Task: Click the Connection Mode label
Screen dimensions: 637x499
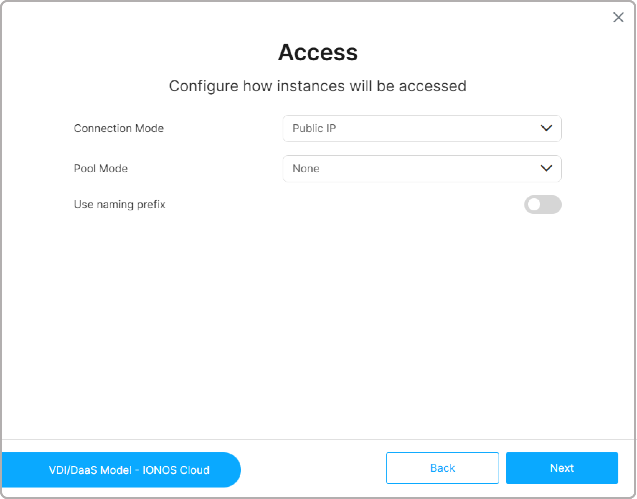Action: coord(119,129)
